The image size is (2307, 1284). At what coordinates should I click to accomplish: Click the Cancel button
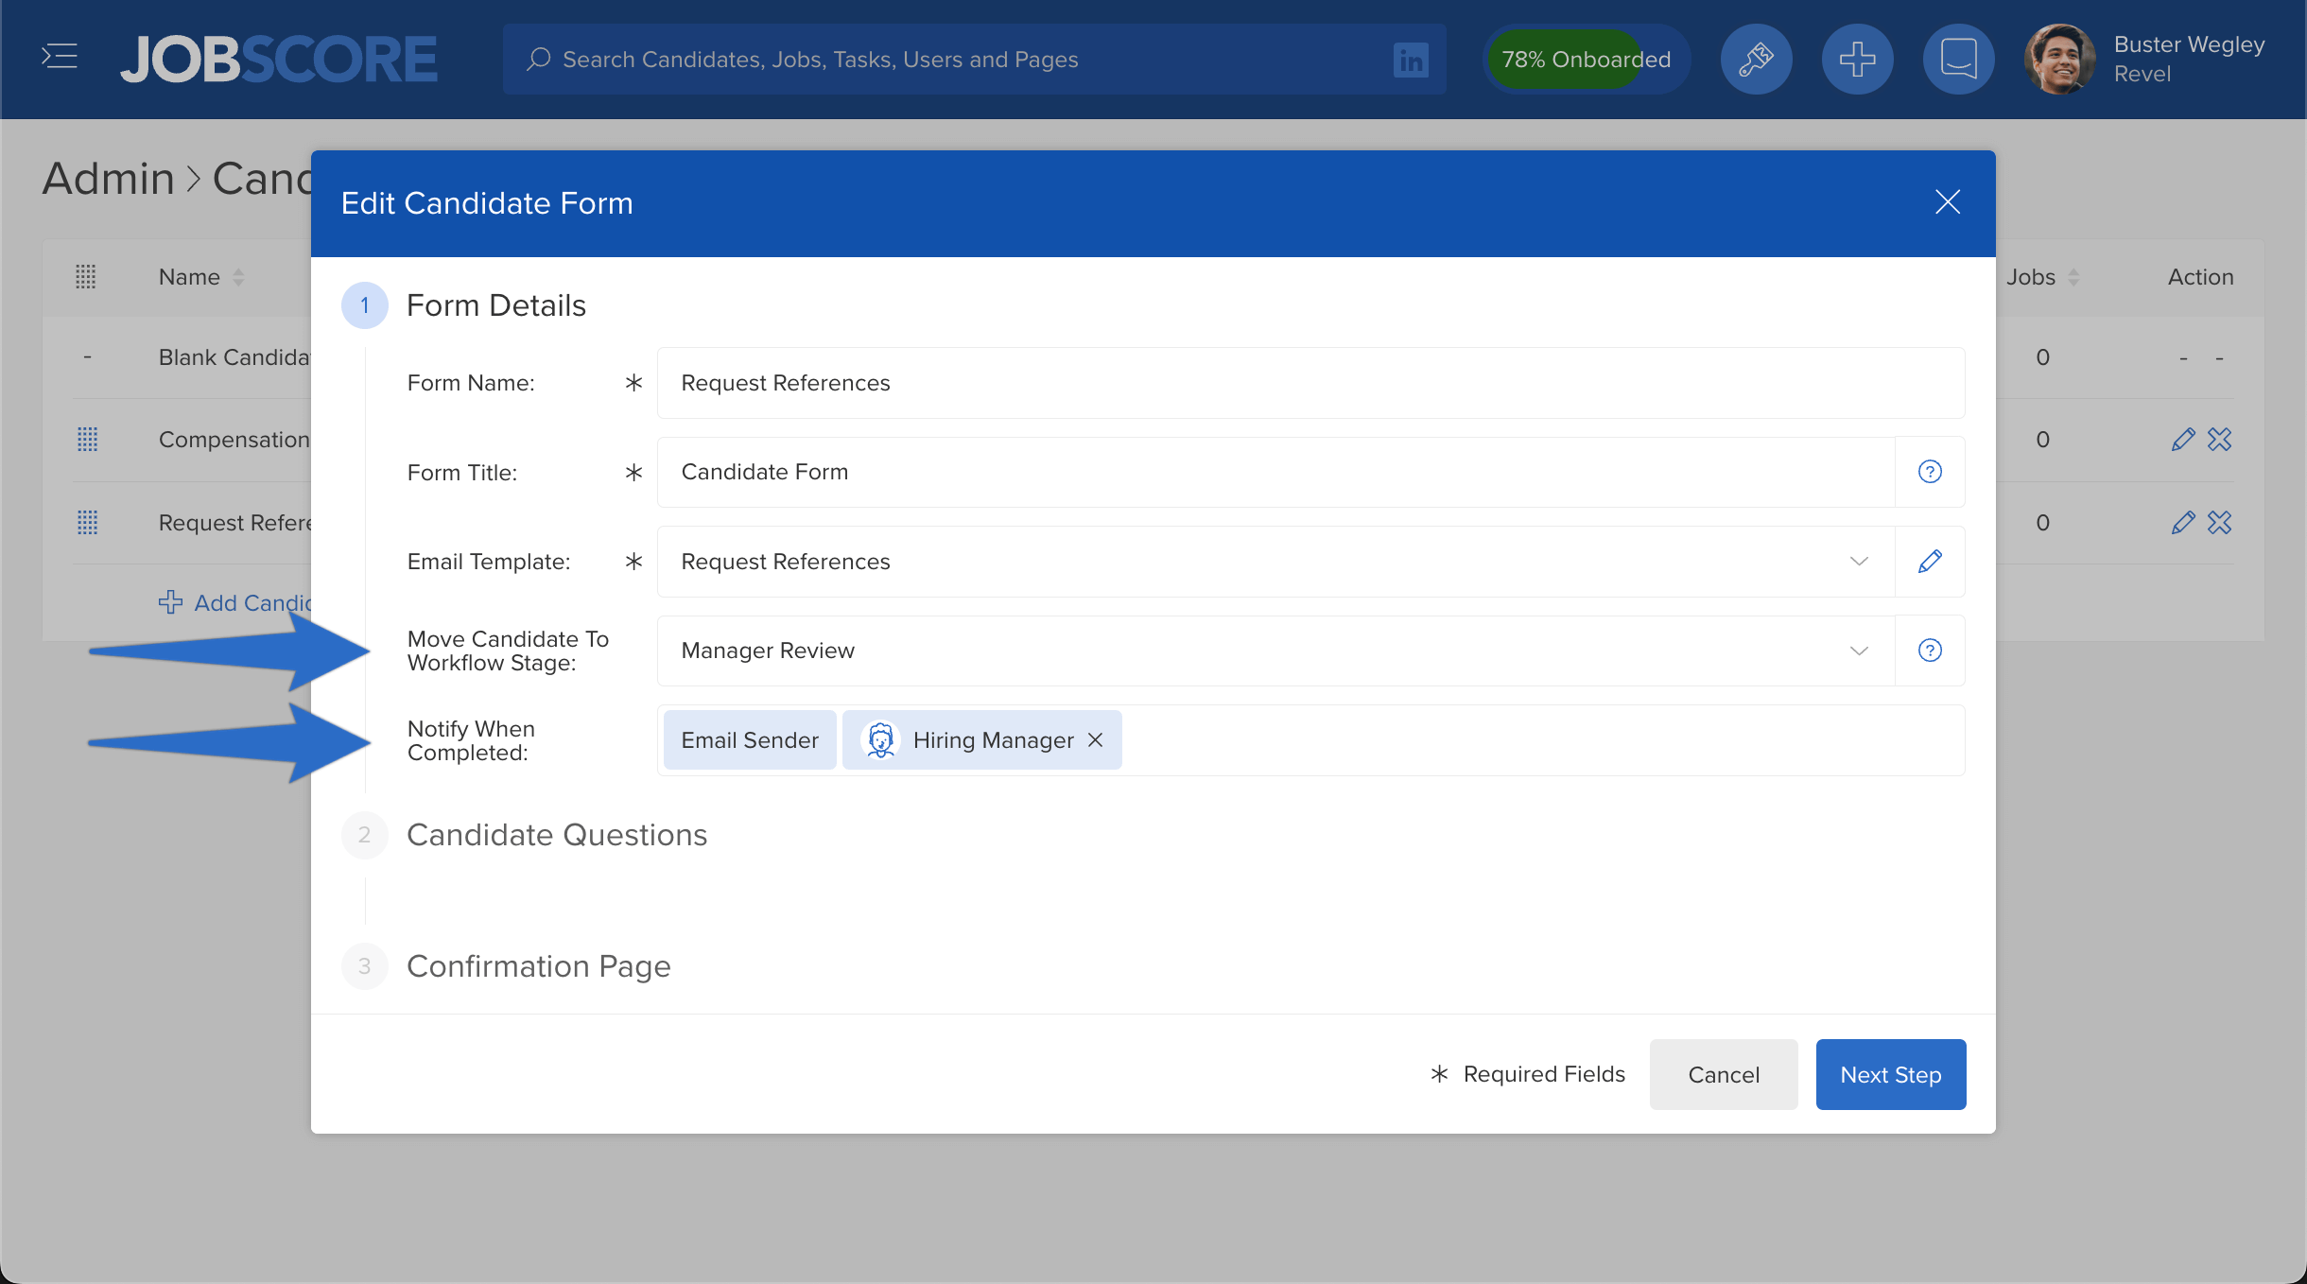(1724, 1074)
